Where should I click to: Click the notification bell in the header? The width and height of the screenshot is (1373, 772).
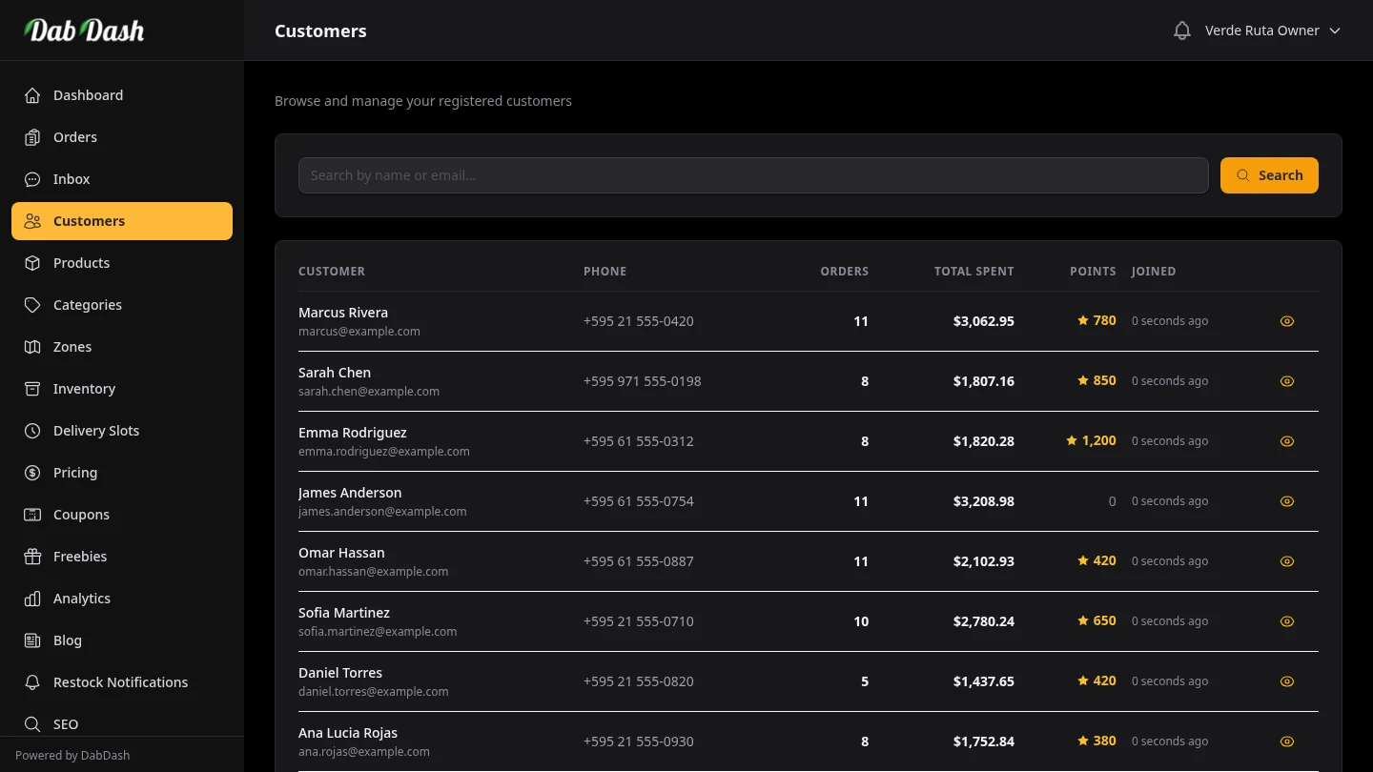click(1181, 30)
